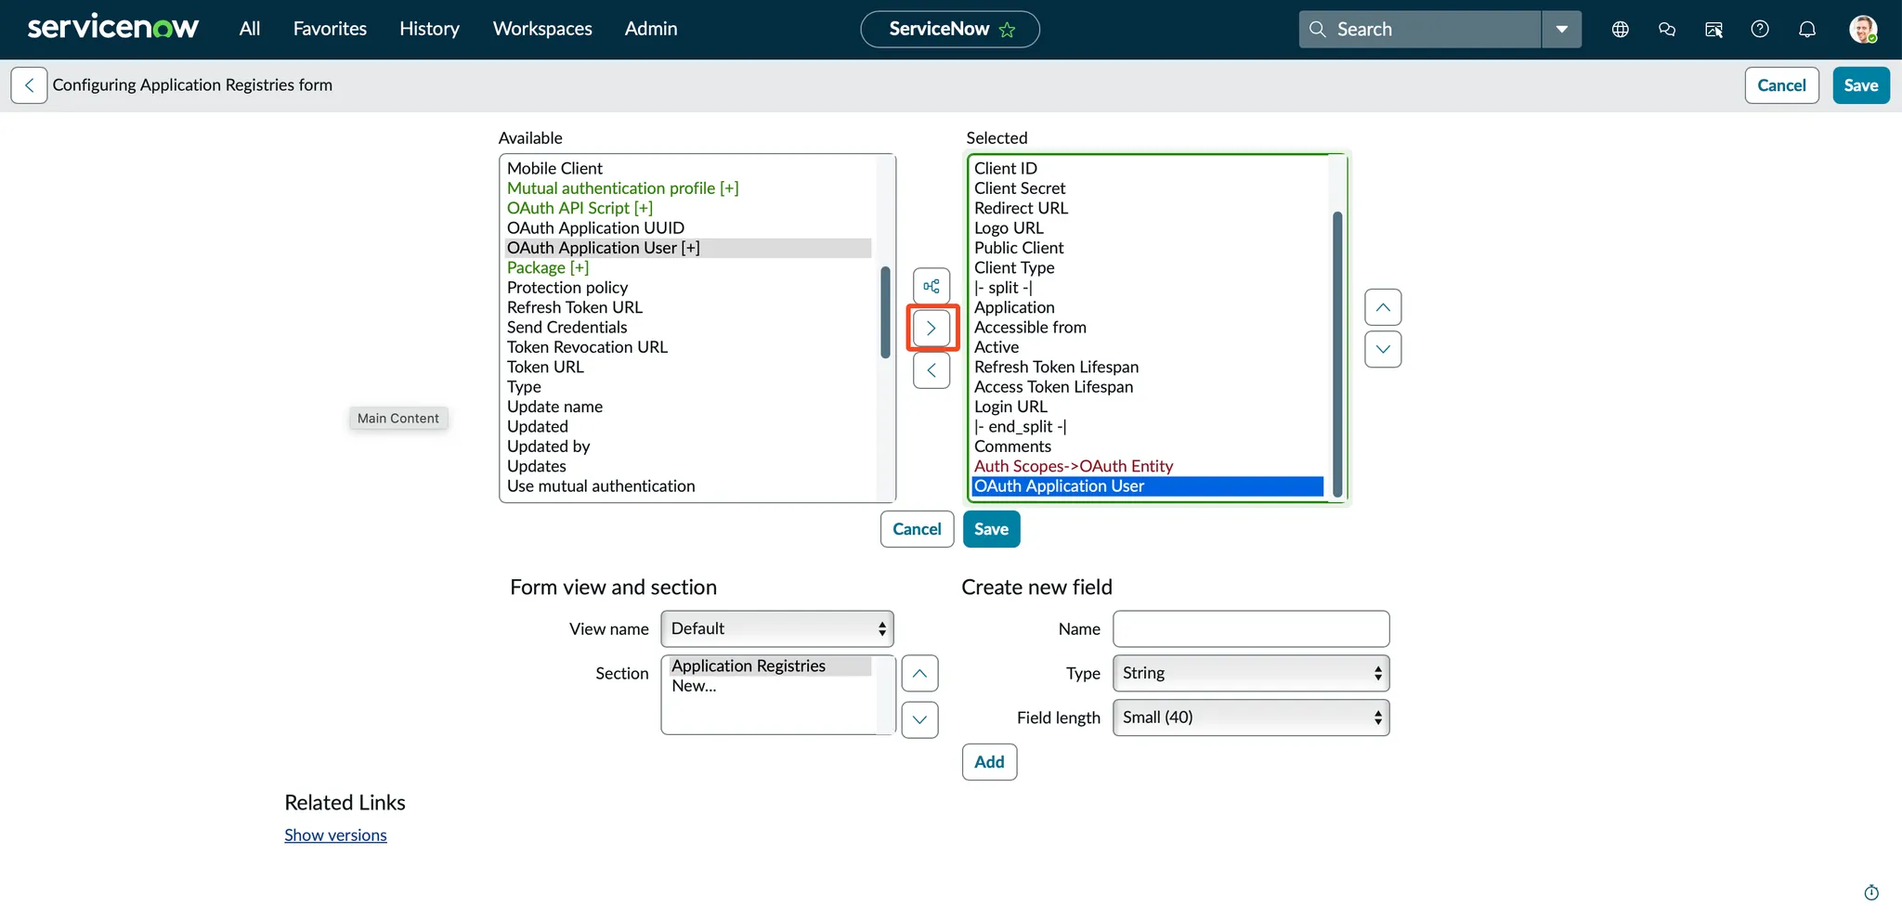1902x918 pixels.
Task: Click the timer icon at bottom right
Action: (x=1871, y=893)
